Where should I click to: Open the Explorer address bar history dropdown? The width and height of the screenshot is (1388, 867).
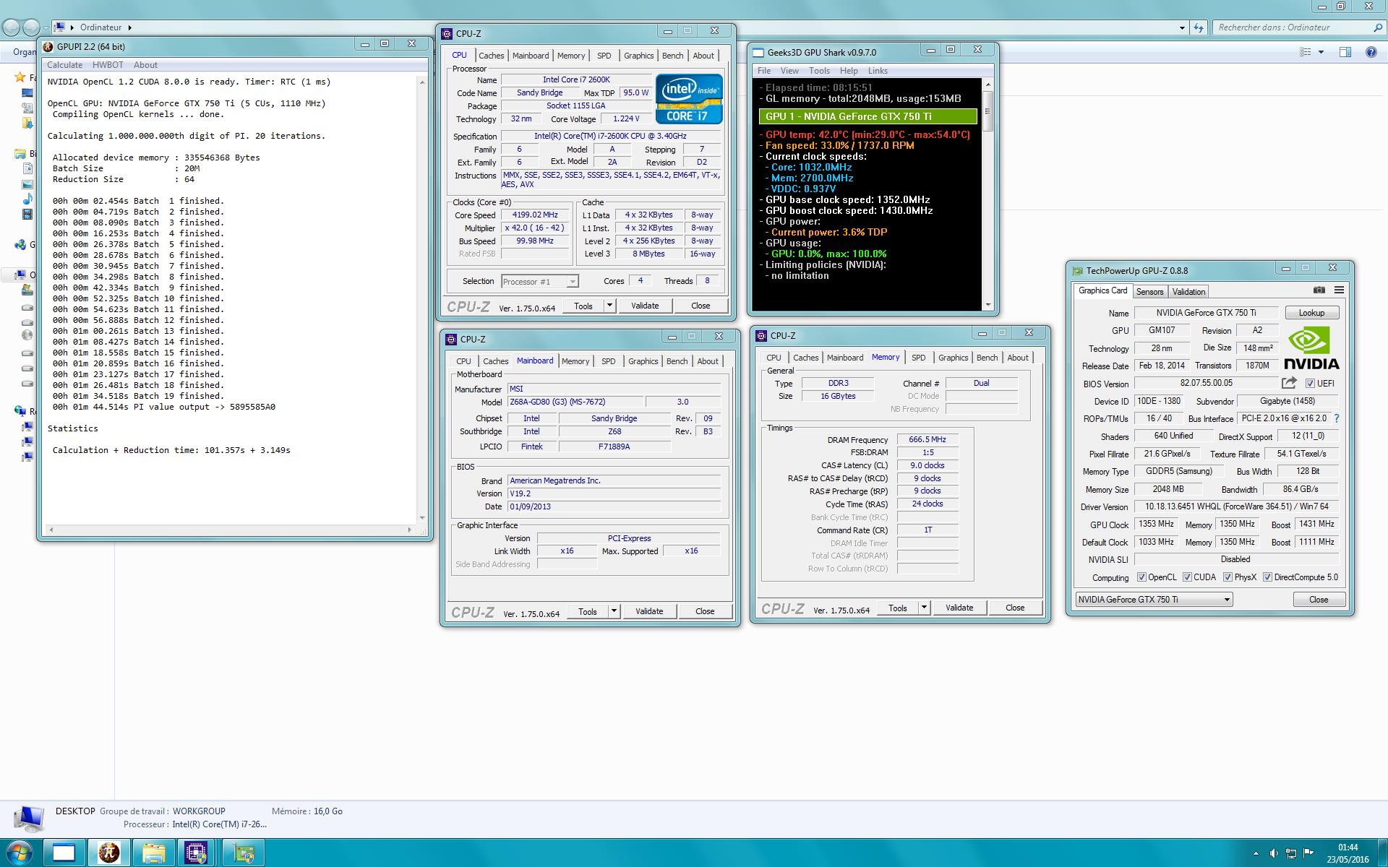click(1182, 27)
